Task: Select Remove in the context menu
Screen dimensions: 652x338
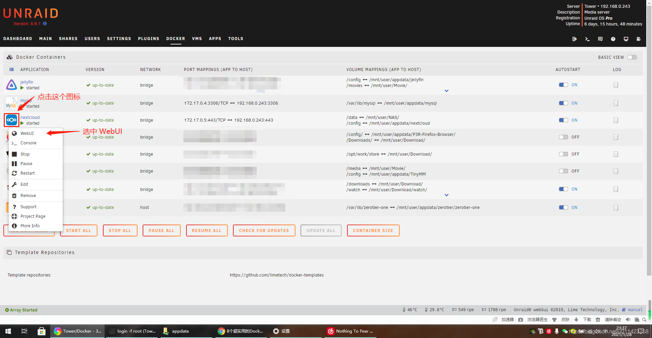Action: tap(36, 196)
